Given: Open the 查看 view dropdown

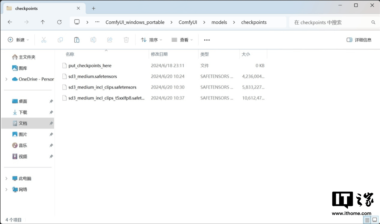Looking at the screenshot, I should pyautogui.click(x=182, y=40).
